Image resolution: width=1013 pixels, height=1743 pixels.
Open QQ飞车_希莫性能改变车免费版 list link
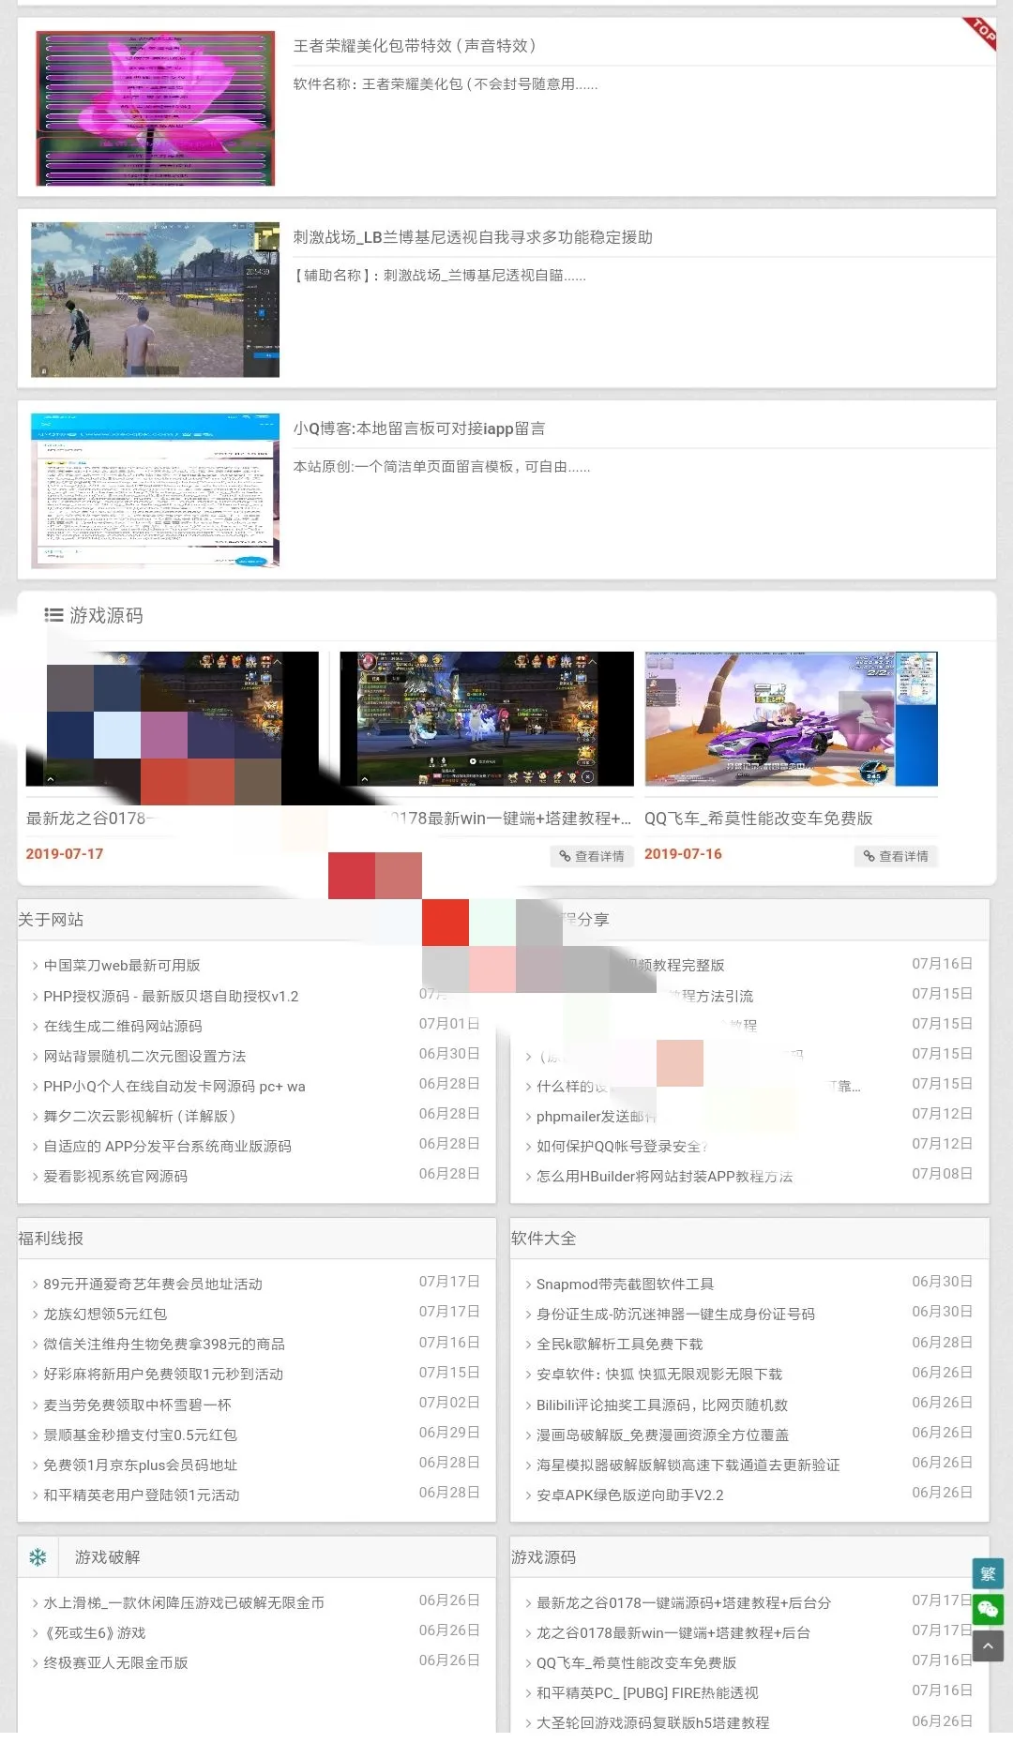pos(636,1662)
